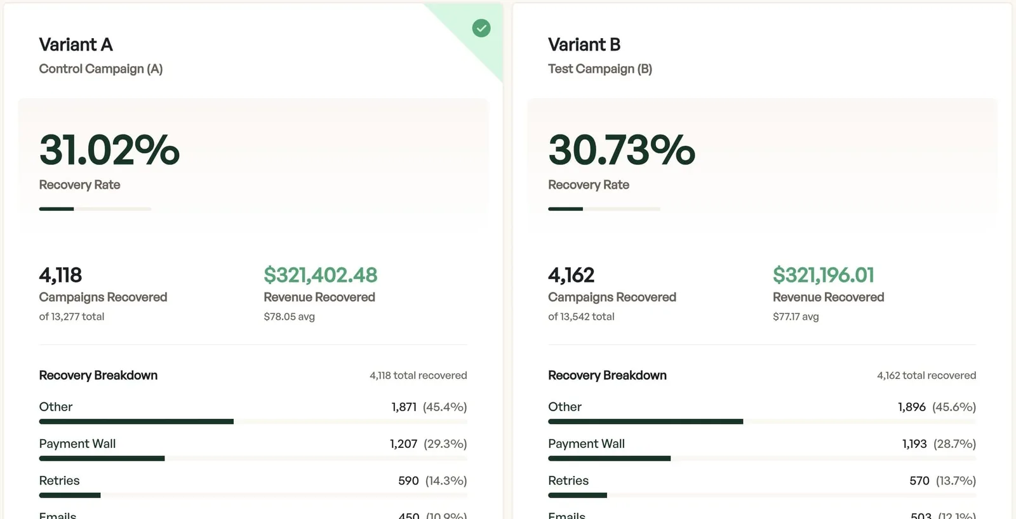Select the Variant A heading

point(76,44)
